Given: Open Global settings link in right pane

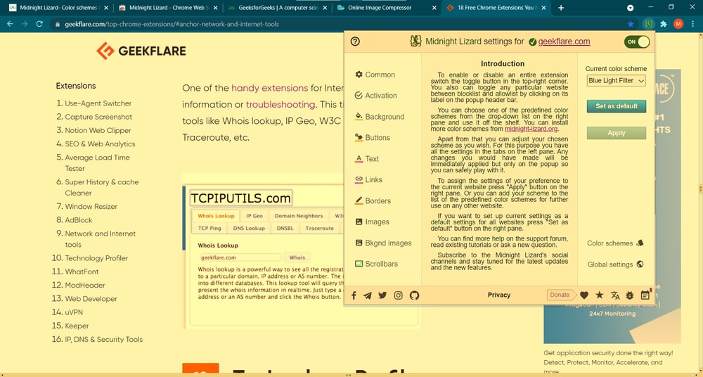Looking at the screenshot, I should tap(616, 264).
